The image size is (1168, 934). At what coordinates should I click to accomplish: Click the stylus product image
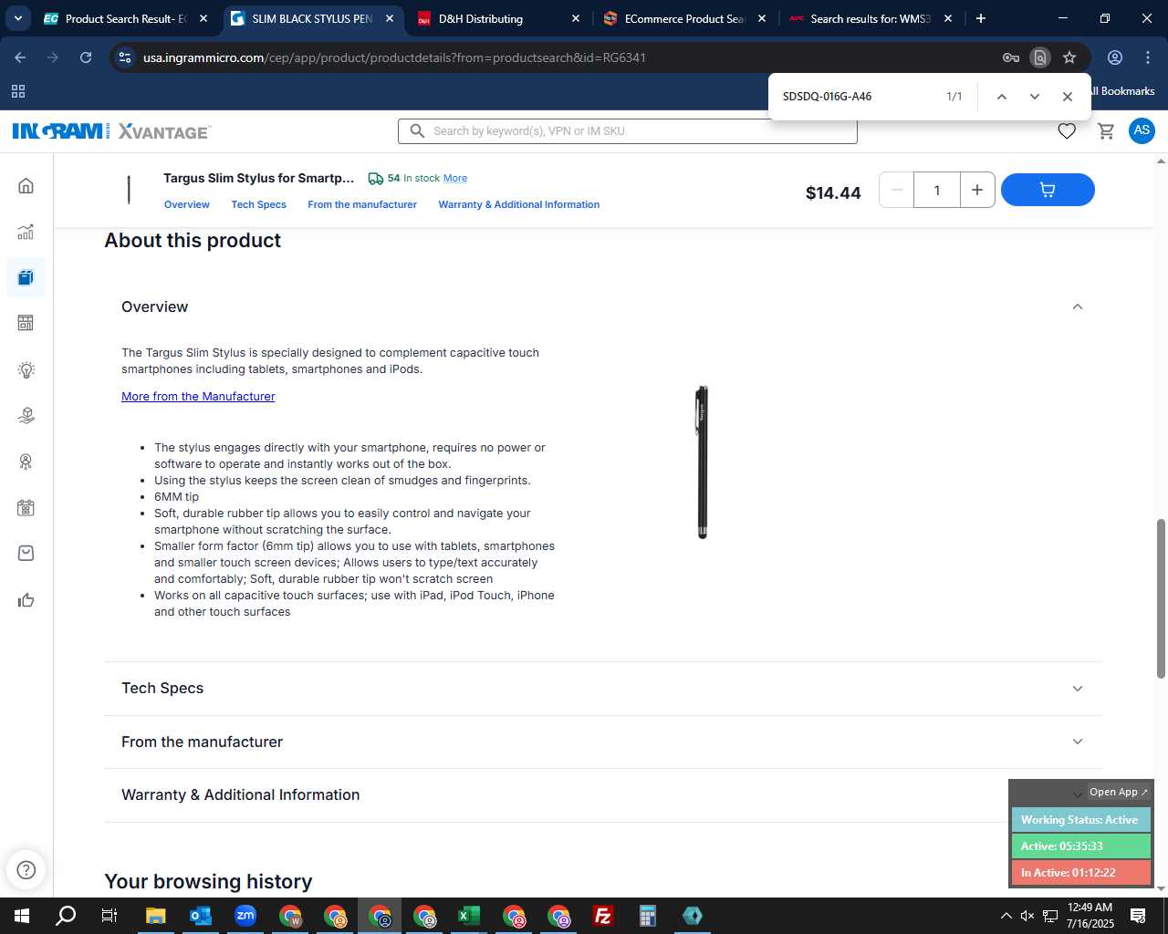pyautogui.click(x=702, y=462)
